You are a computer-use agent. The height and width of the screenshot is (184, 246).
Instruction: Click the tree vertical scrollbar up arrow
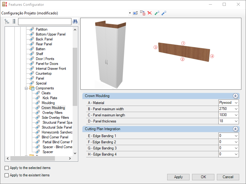click(75, 30)
